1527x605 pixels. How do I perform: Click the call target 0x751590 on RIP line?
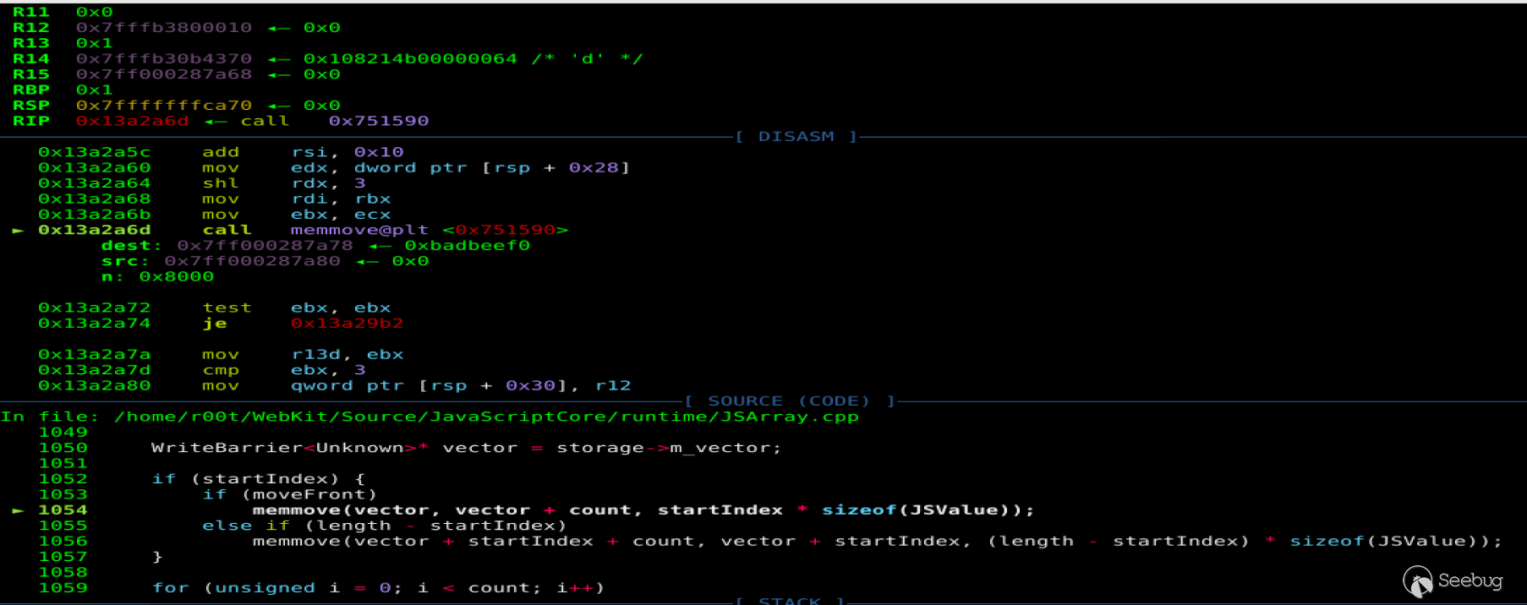click(379, 121)
